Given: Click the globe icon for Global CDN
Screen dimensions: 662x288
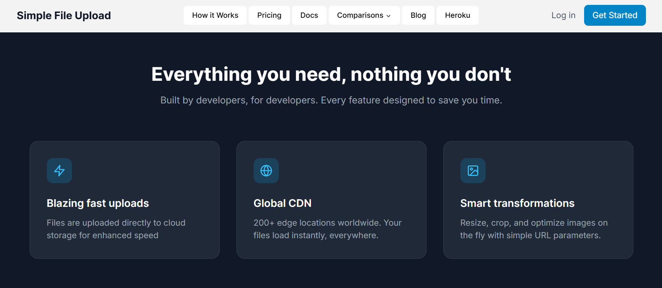Looking at the screenshot, I should tap(266, 171).
